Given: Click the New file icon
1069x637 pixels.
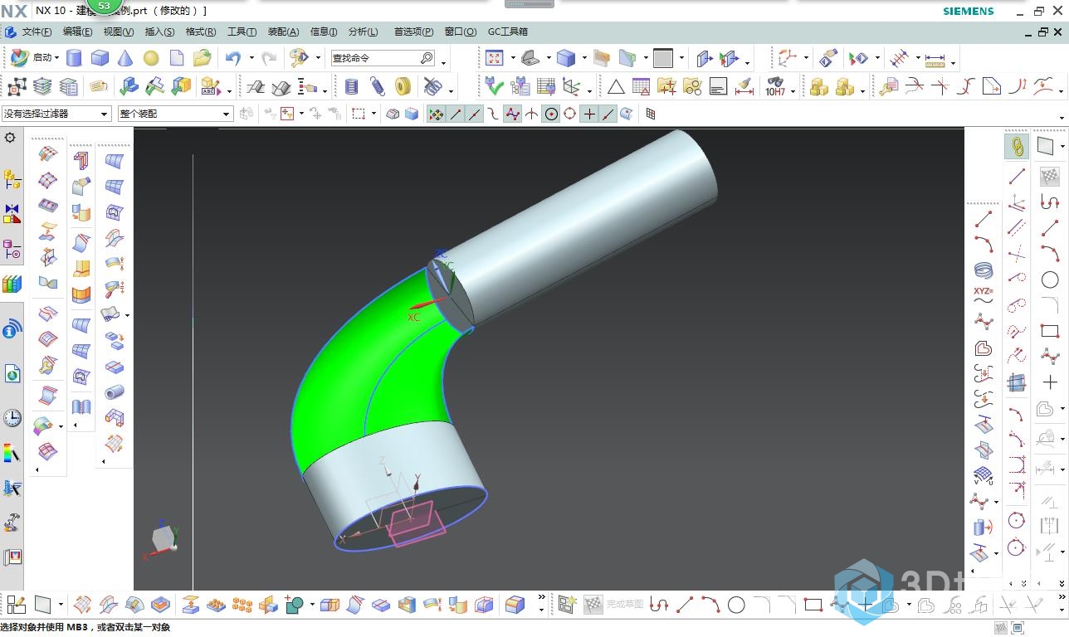Looking at the screenshot, I should click(177, 58).
